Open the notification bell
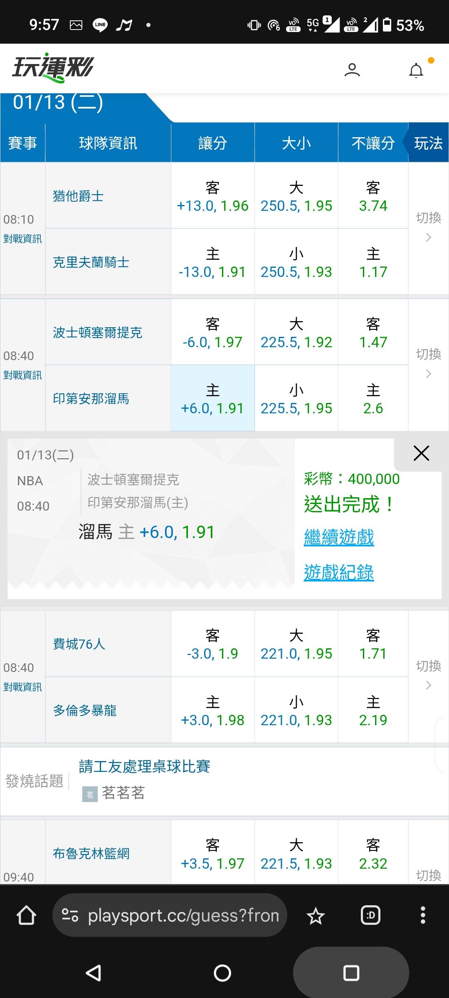The image size is (449, 998). [416, 70]
